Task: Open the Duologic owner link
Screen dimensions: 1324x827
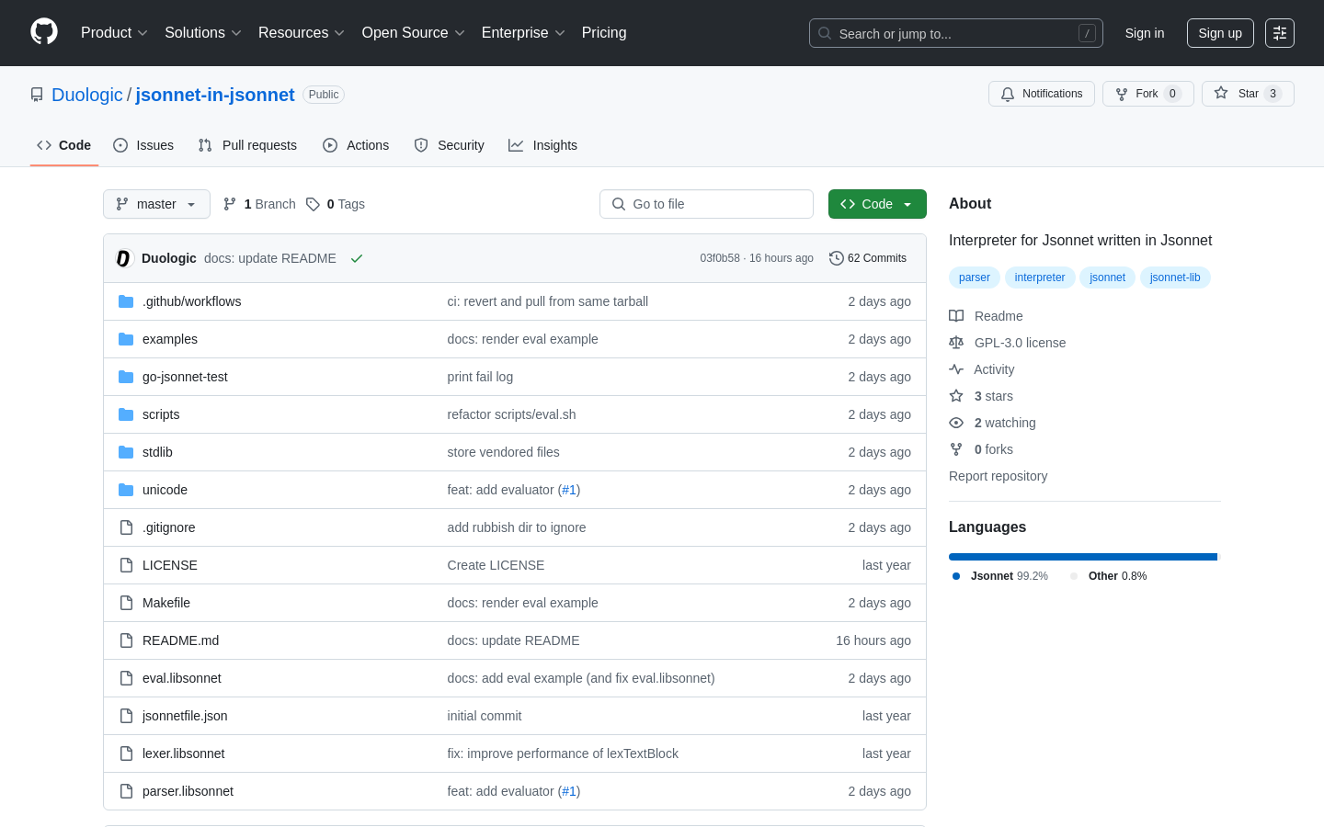Action: (x=87, y=95)
